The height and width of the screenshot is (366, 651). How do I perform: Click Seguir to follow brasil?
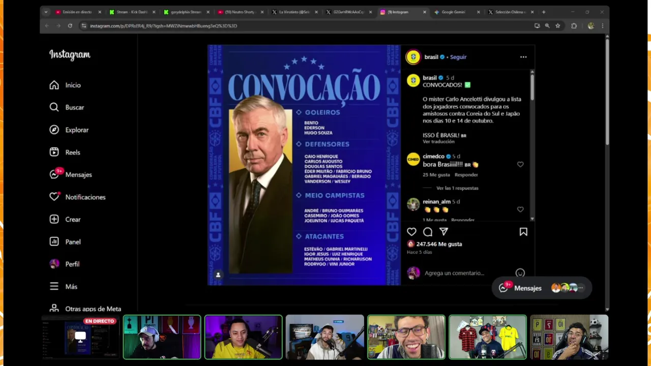(458, 57)
